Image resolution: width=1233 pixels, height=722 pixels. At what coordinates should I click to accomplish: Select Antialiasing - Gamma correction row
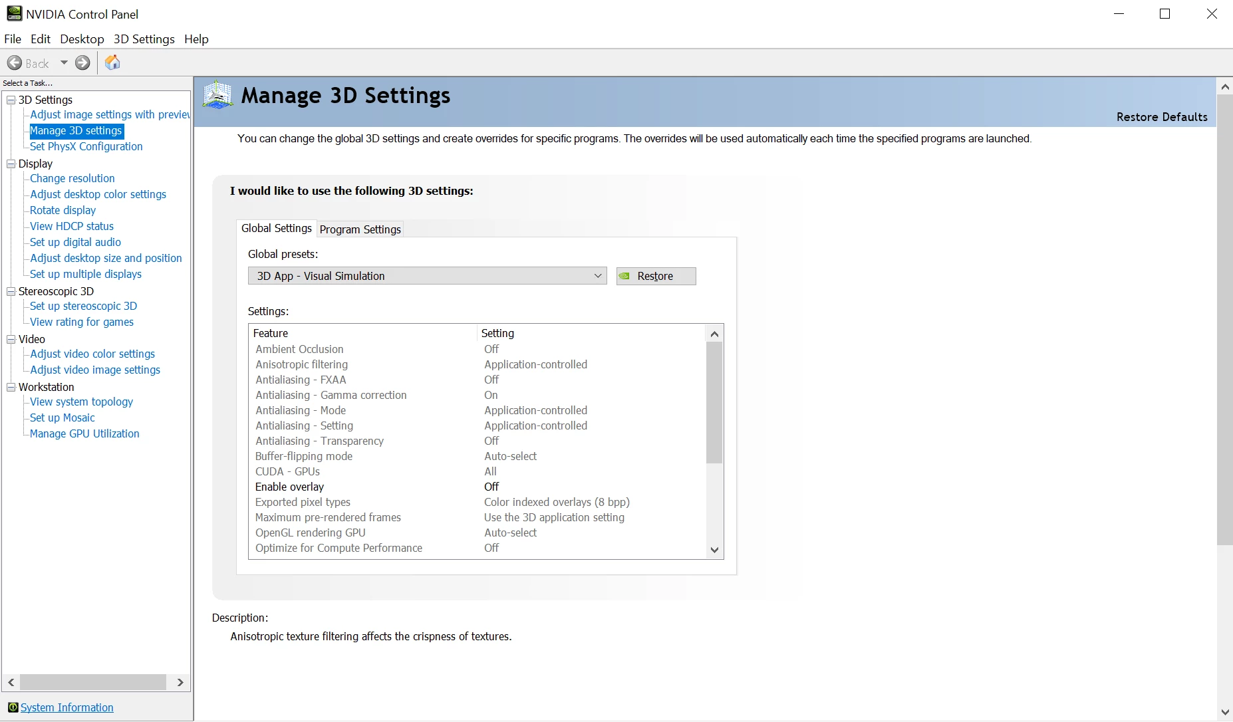(x=477, y=395)
